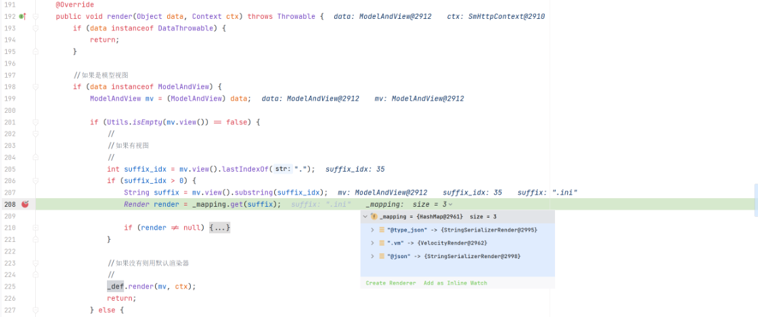Screen dimensions: 758x317
Task: Collapse the suffix_idx if-block at line 206
Action: [36, 180]
